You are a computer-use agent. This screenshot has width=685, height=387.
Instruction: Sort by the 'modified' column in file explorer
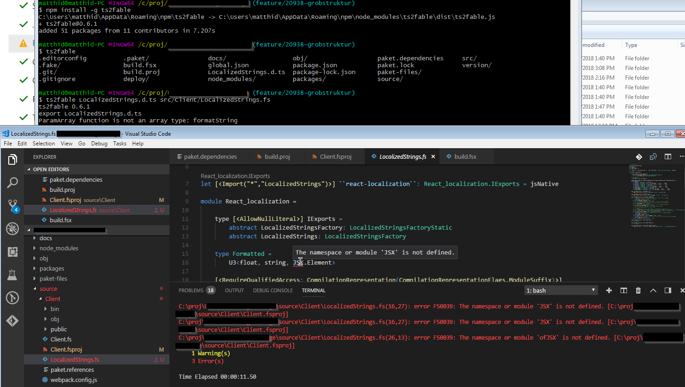pyautogui.click(x=593, y=45)
